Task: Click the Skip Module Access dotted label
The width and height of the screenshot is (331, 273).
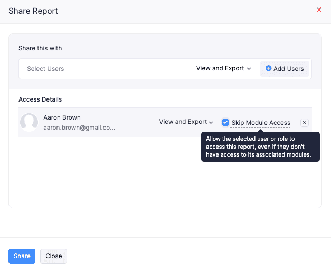Action: click(x=261, y=123)
